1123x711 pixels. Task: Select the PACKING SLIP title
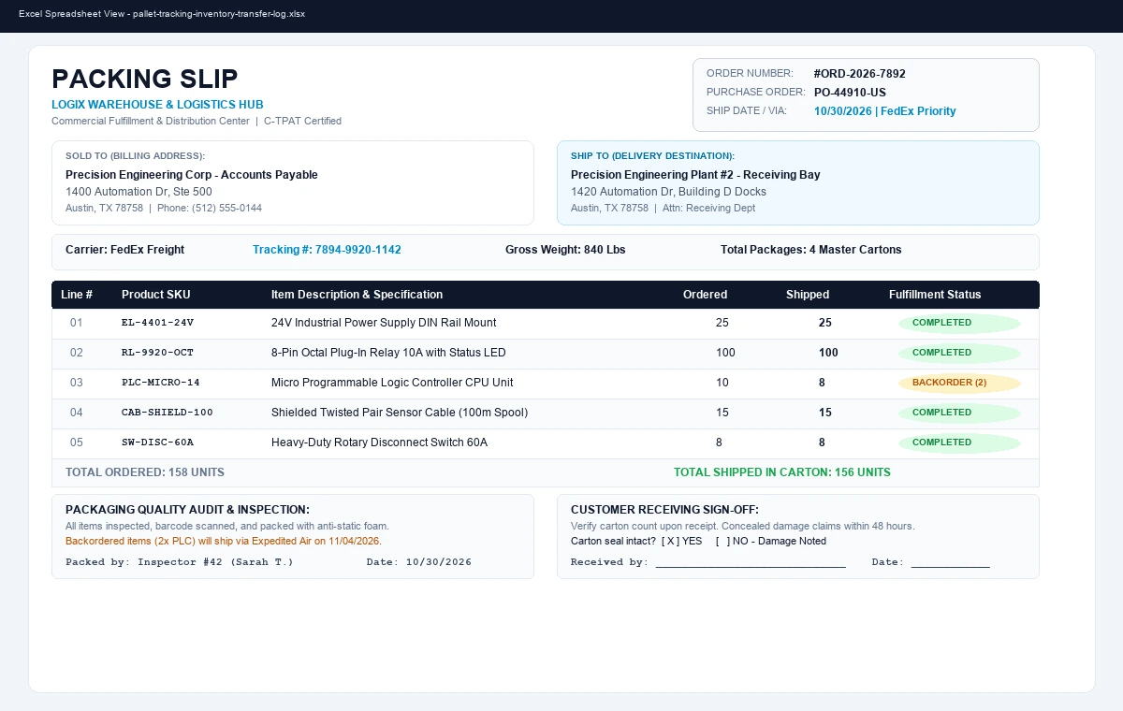click(145, 79)
